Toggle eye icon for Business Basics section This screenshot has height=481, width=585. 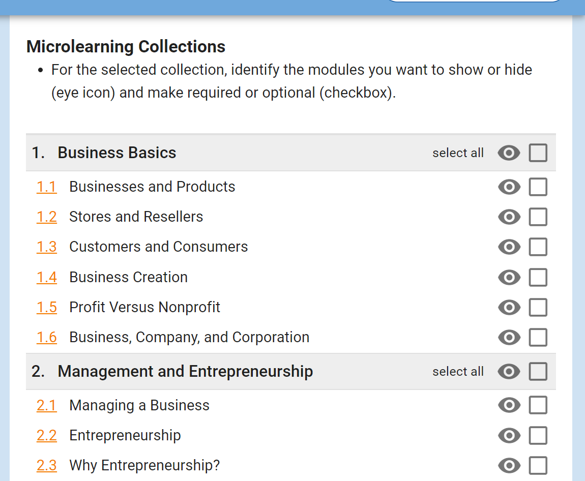[509, 153]
